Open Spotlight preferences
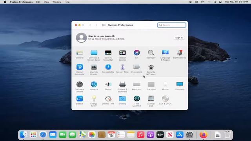This screenshot has width=251, height=141. point(151,54)
